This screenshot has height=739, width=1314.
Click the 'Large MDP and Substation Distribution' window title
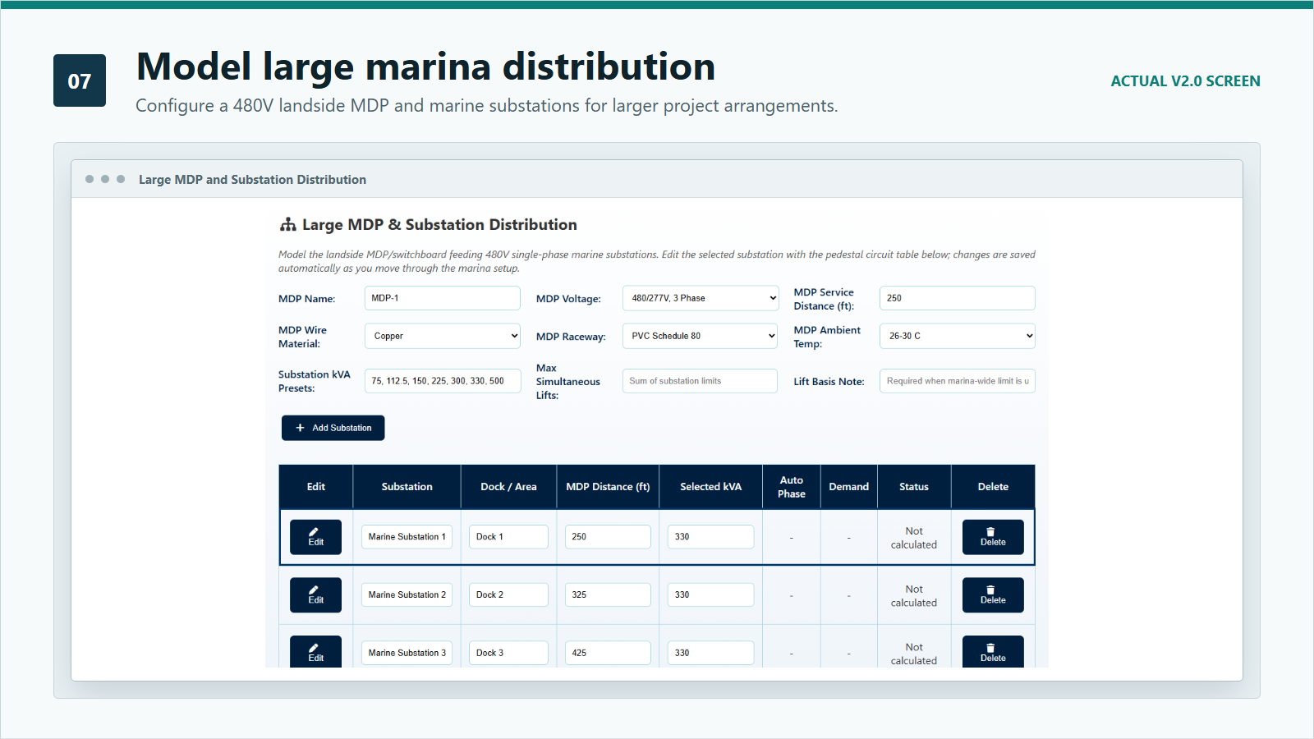click(x=252, y=180)
